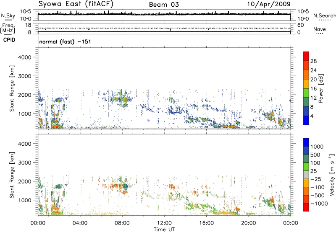Click the '60' Nave axis tick
This screenshot has height=232, width=336.
[300, 25]
